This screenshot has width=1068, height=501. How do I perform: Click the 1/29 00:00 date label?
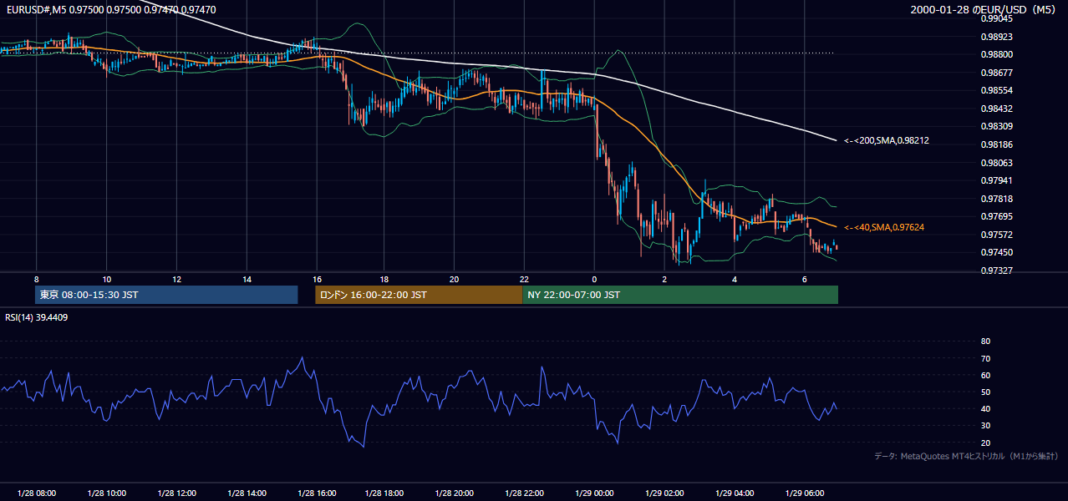point(596,493)
